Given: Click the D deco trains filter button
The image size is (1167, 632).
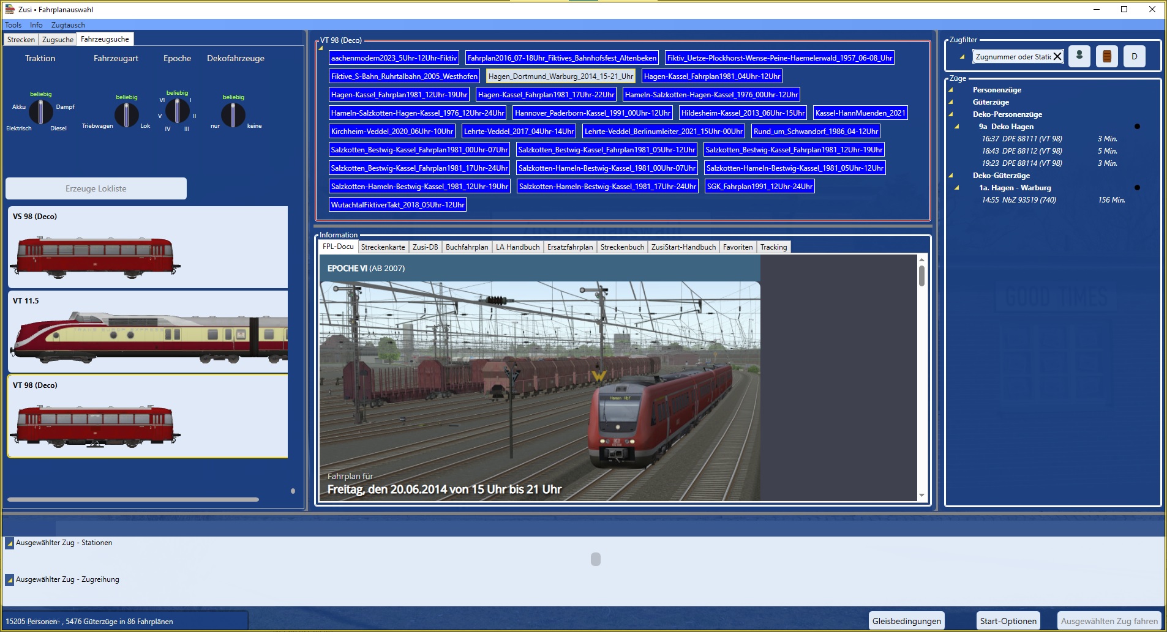Looking at the screenshot, I should click(1134, 56).
